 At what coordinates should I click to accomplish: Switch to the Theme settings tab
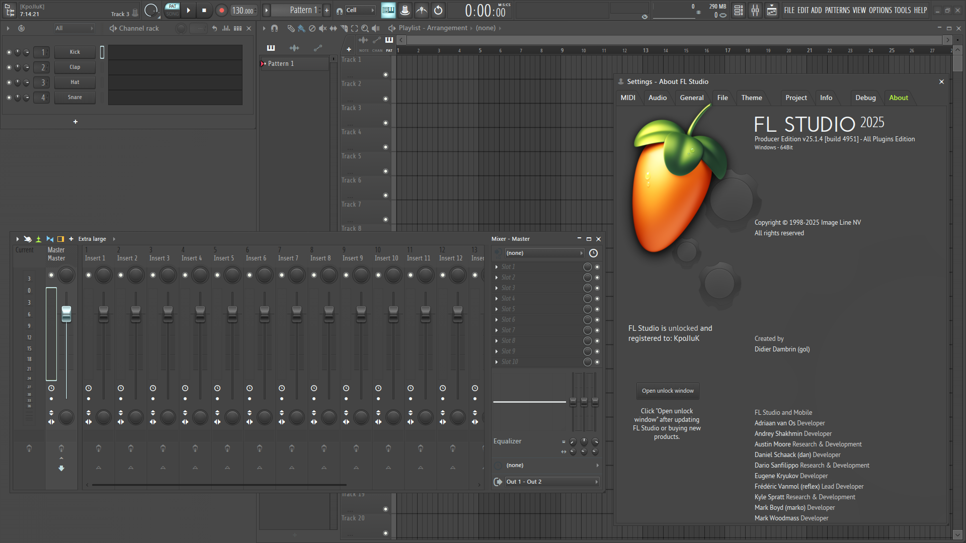tap(752, 98)
